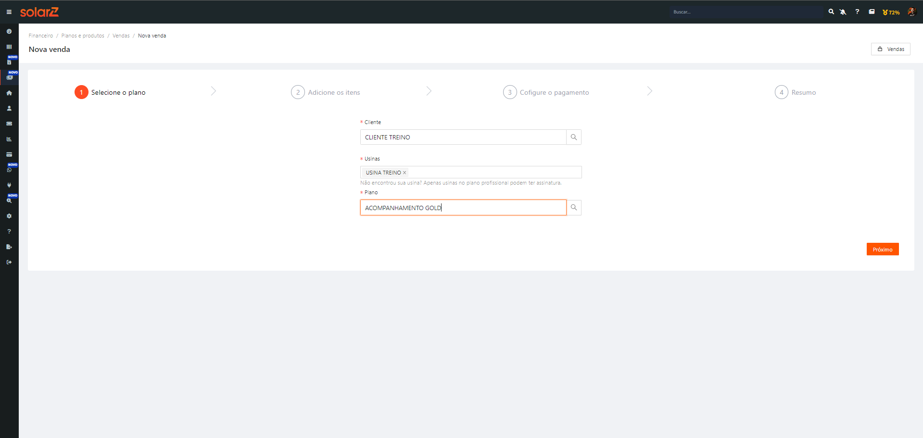Click the search icon beside Cliente field

point(574,137)
